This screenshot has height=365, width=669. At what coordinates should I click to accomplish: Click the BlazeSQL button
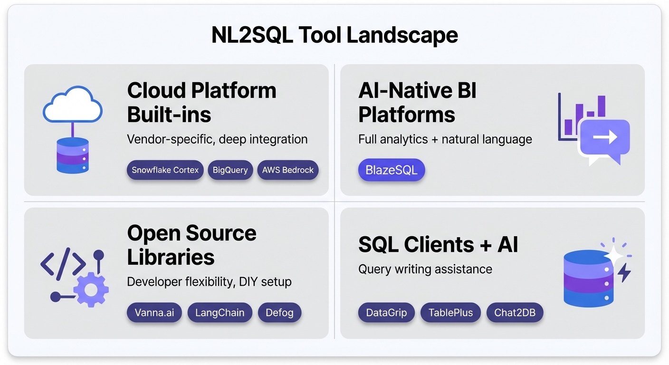(392, 170)
